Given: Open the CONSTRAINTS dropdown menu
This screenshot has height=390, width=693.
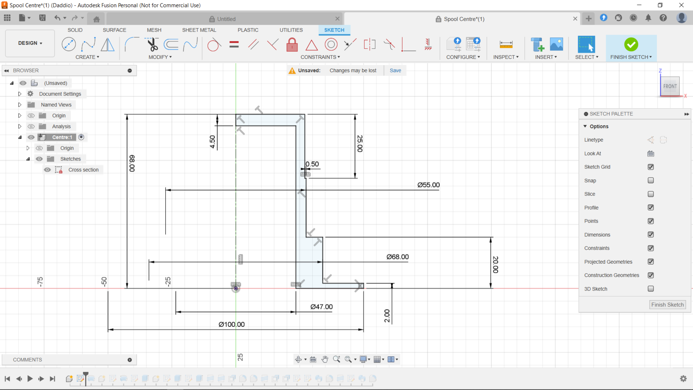Looking at the screenshot, I should 320,57.
